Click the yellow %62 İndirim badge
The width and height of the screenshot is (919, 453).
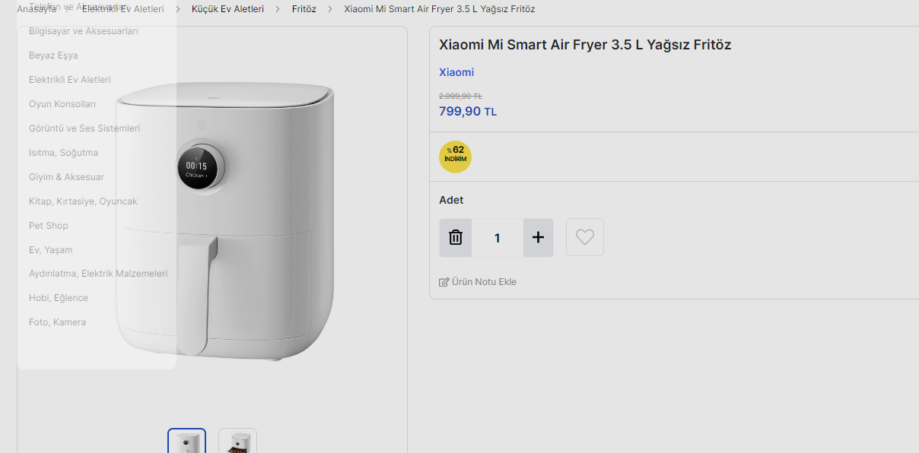(455, 157)
